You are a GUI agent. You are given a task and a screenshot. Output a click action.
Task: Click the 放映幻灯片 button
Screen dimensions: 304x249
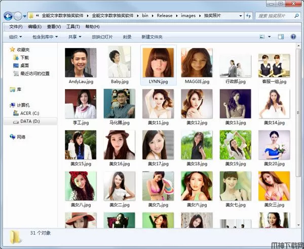pyautogui.click(x=102, y=37)
